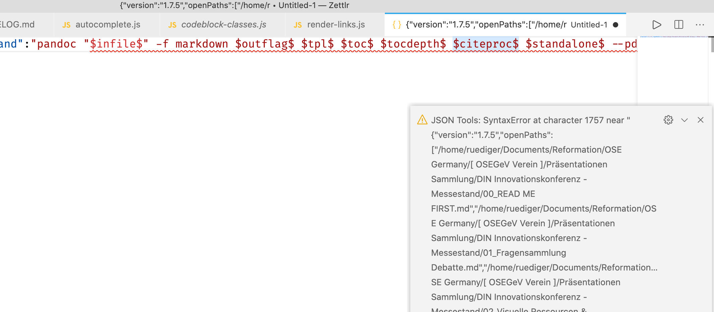Open the JSON Tools notification settings gear

[668, 120]
